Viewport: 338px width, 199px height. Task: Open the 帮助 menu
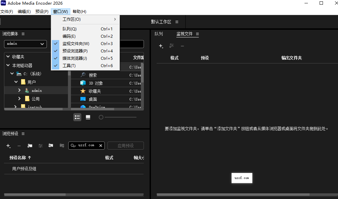(79, 11)
